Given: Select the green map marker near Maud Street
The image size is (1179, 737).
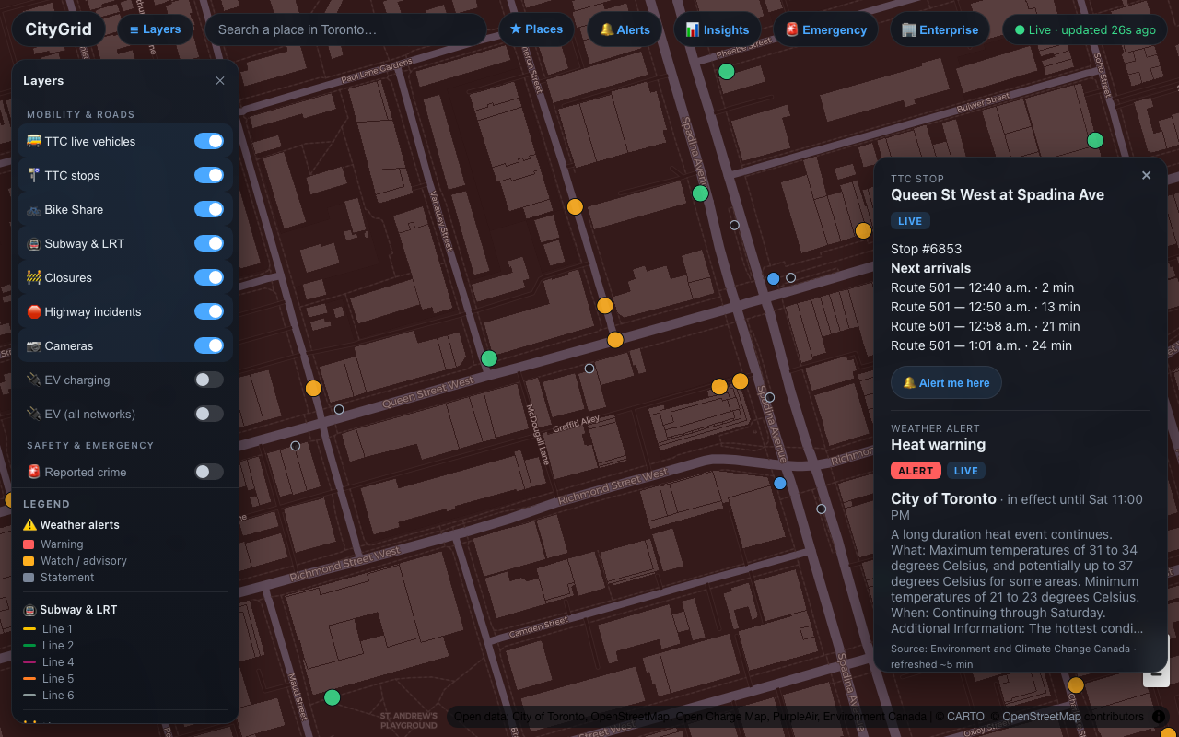Looking at the screenshot, I should pyautogui.click(x=333, y=697).
